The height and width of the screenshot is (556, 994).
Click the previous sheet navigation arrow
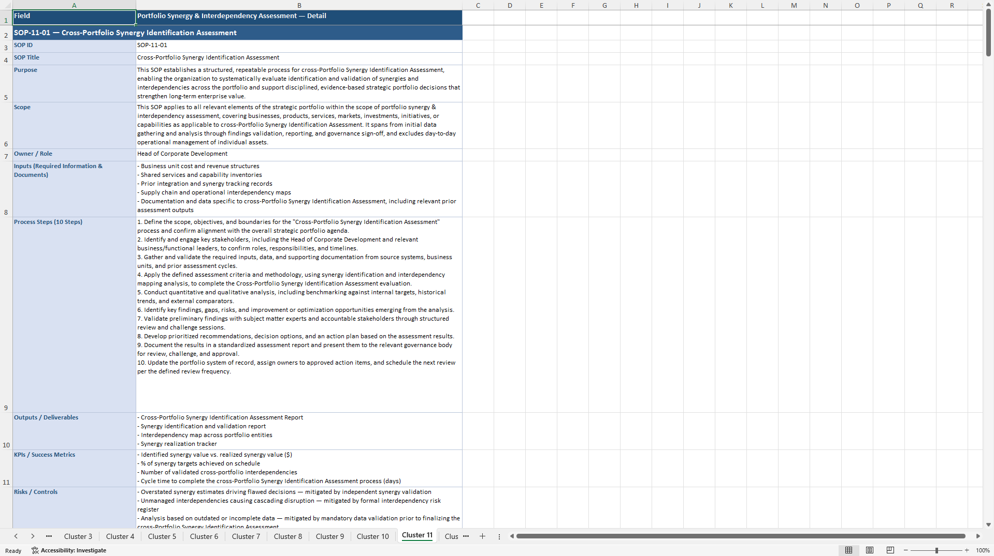16,536
